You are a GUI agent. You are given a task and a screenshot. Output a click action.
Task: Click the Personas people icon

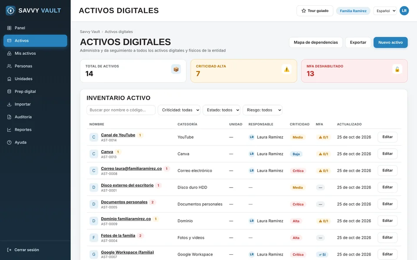9,66
